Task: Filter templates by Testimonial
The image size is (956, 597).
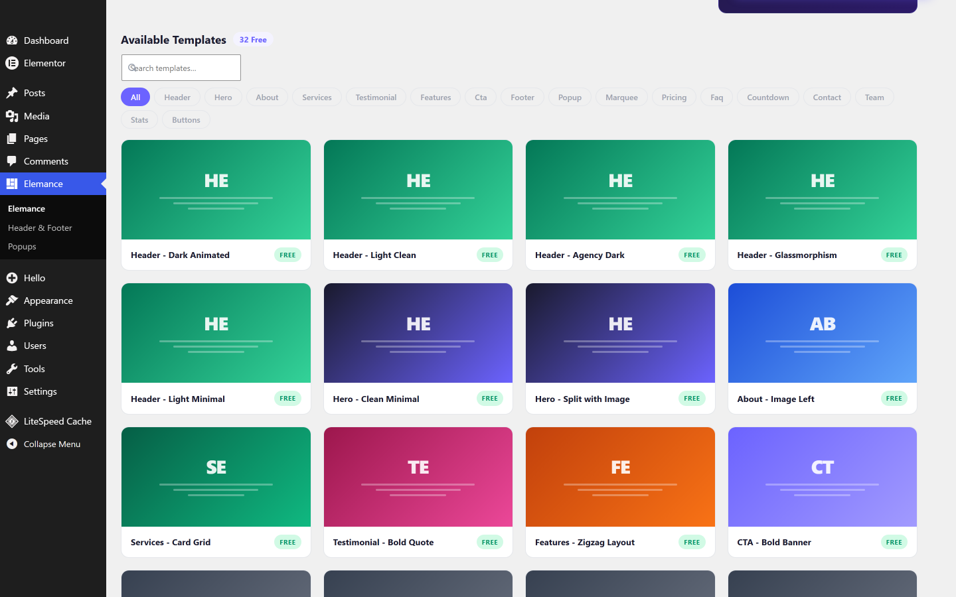Action: [376, 97]
